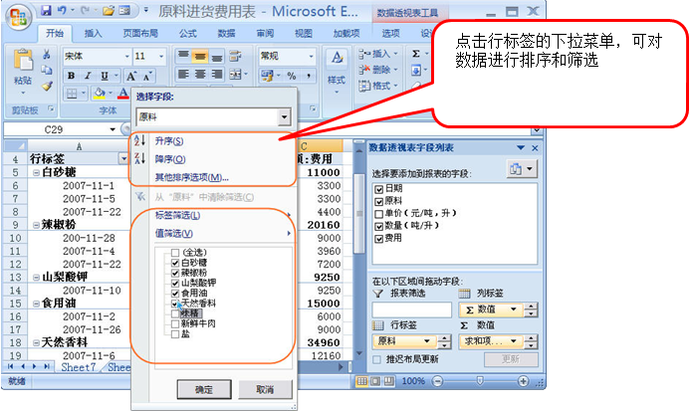
Task: Click the center align icon
Action: (x=200, y=76)
